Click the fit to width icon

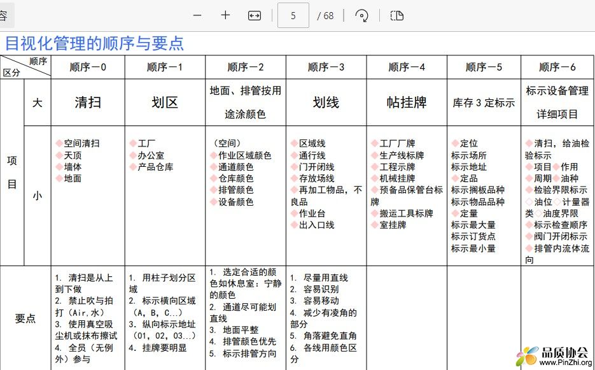pos(255,15)
